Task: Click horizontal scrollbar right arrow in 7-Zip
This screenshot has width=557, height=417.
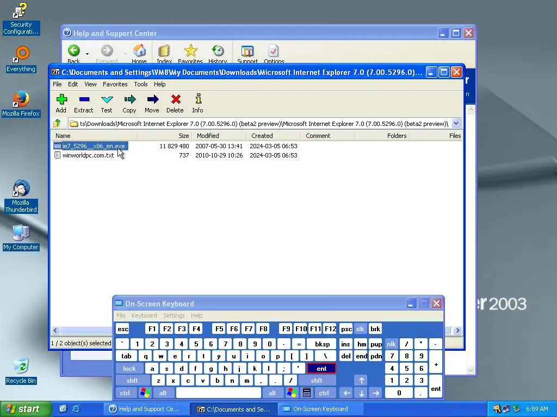Action: tap(457, 330)
